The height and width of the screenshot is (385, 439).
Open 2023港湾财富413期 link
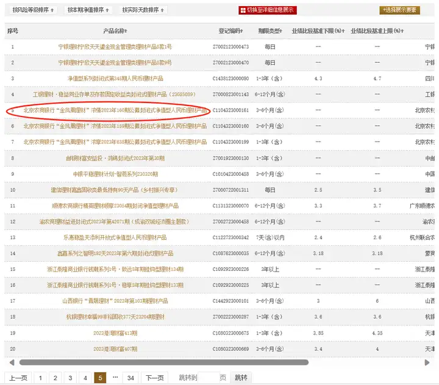point(115,333)
